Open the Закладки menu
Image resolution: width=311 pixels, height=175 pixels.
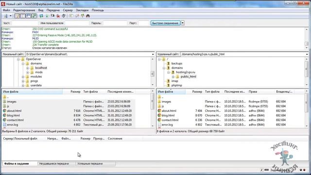tap(82, 10)
